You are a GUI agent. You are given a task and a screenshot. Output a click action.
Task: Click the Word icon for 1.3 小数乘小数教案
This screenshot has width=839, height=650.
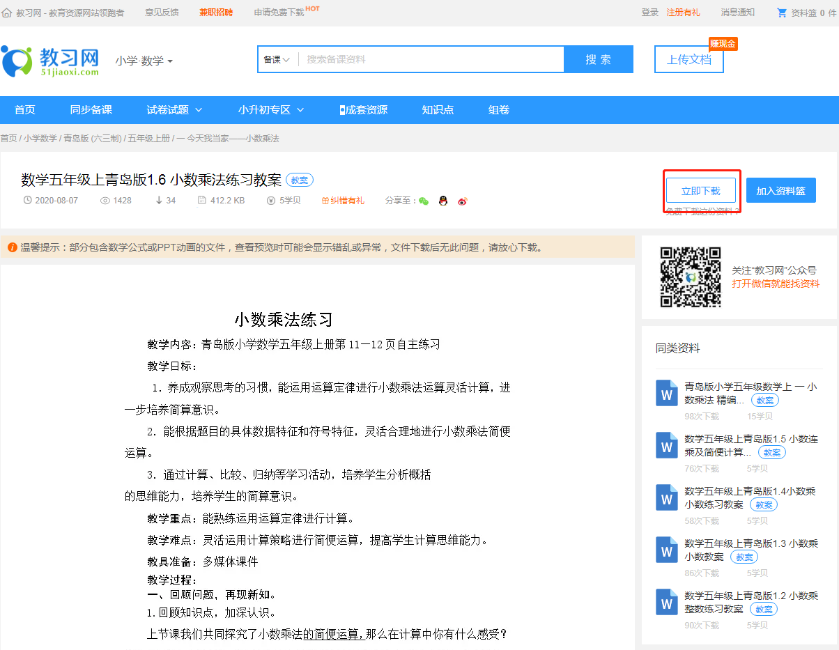pos(667,550)
